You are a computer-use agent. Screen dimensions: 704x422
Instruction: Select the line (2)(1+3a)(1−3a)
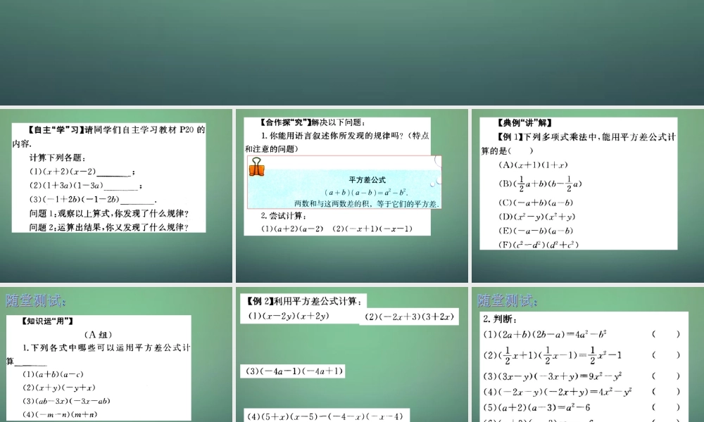pos(86,186)
